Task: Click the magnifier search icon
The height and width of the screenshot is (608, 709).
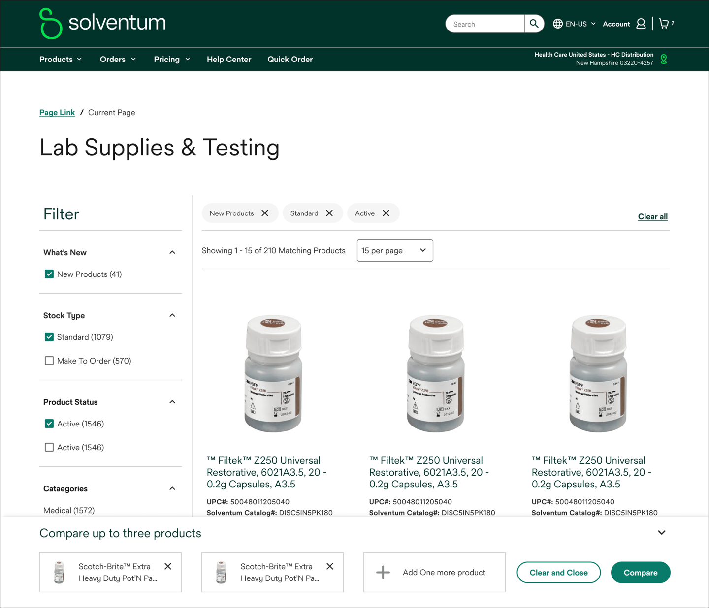Action: click(x=534, y=24)
